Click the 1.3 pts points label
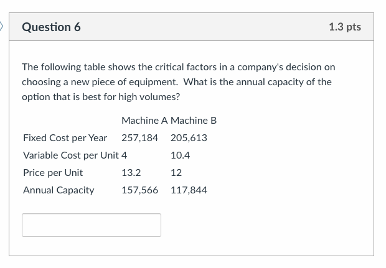 point(344,27)
